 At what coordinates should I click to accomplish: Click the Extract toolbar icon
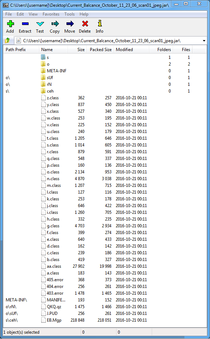tap(25, 23)
